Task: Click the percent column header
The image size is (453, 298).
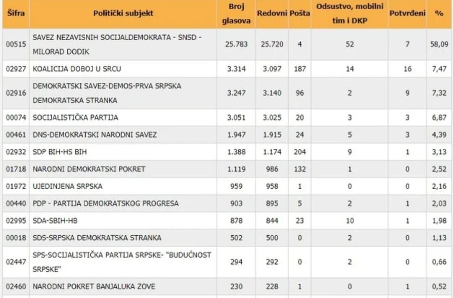Action: click(x=439, y=13)
